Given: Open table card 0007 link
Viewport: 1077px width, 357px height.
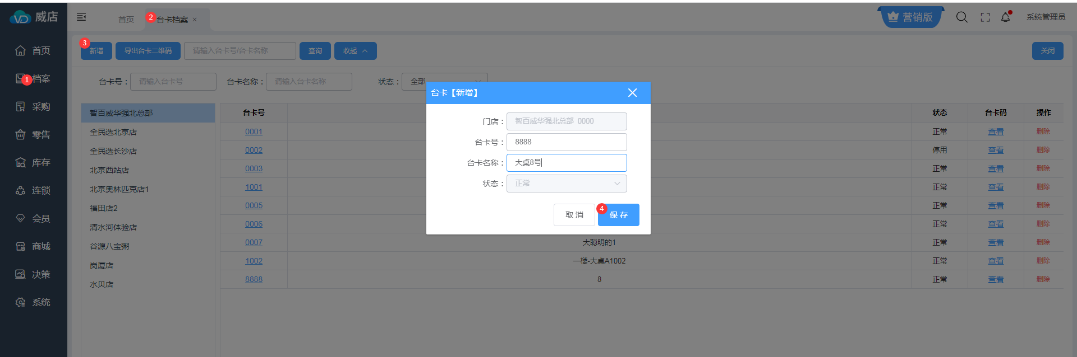Looking at the screenshot, I should 254,242.
